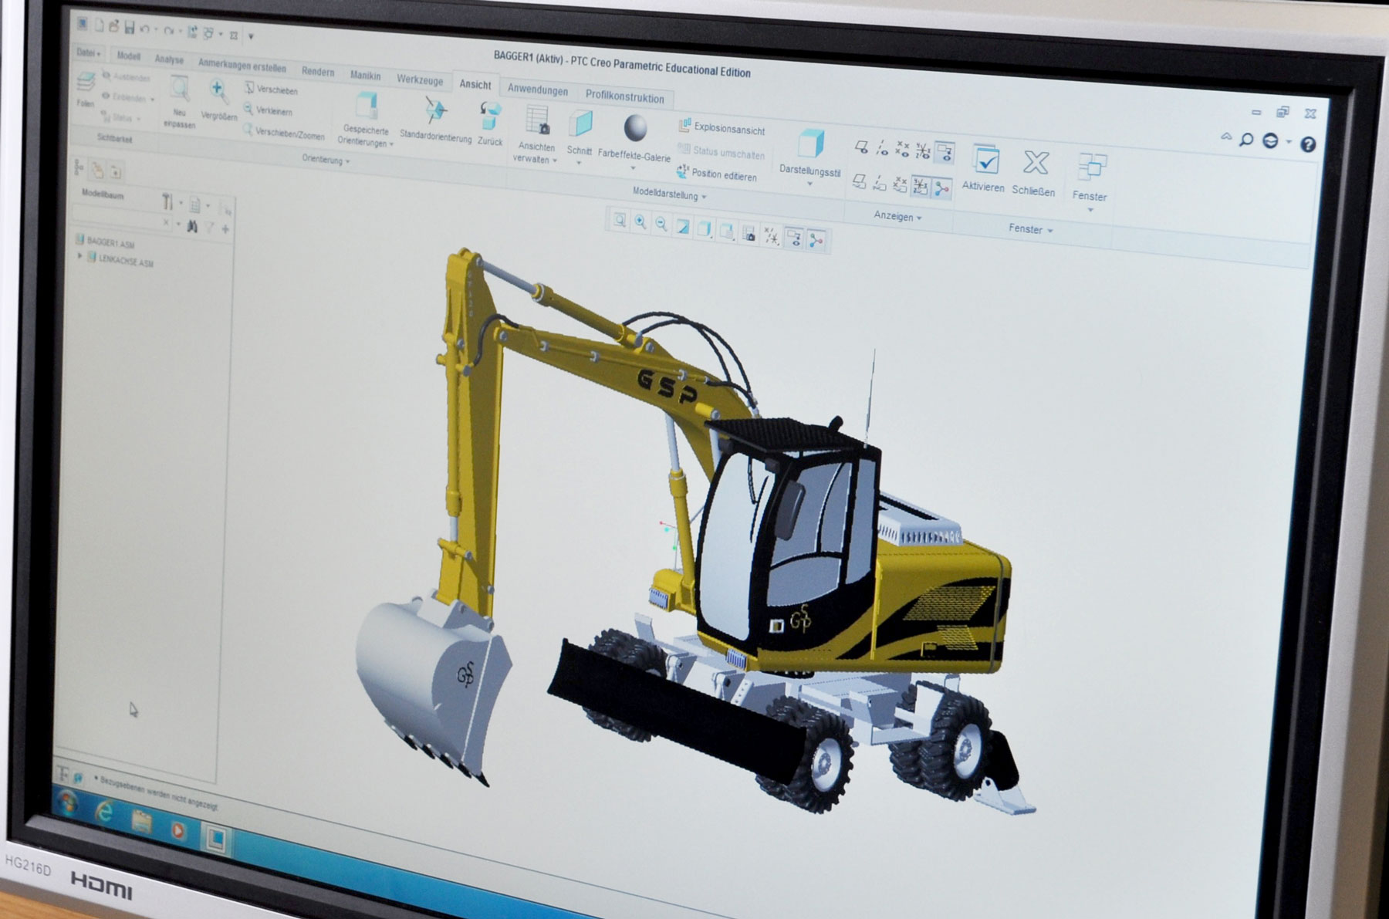Viewport: 1389px width, 919px height.
Task: Click the graphics toolbar zoom-out magnifier
Action: click(661, 225)
